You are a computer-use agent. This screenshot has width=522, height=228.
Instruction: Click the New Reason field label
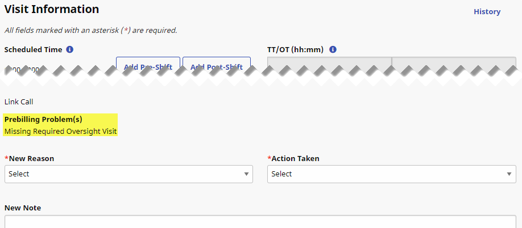tap(31, 158)
